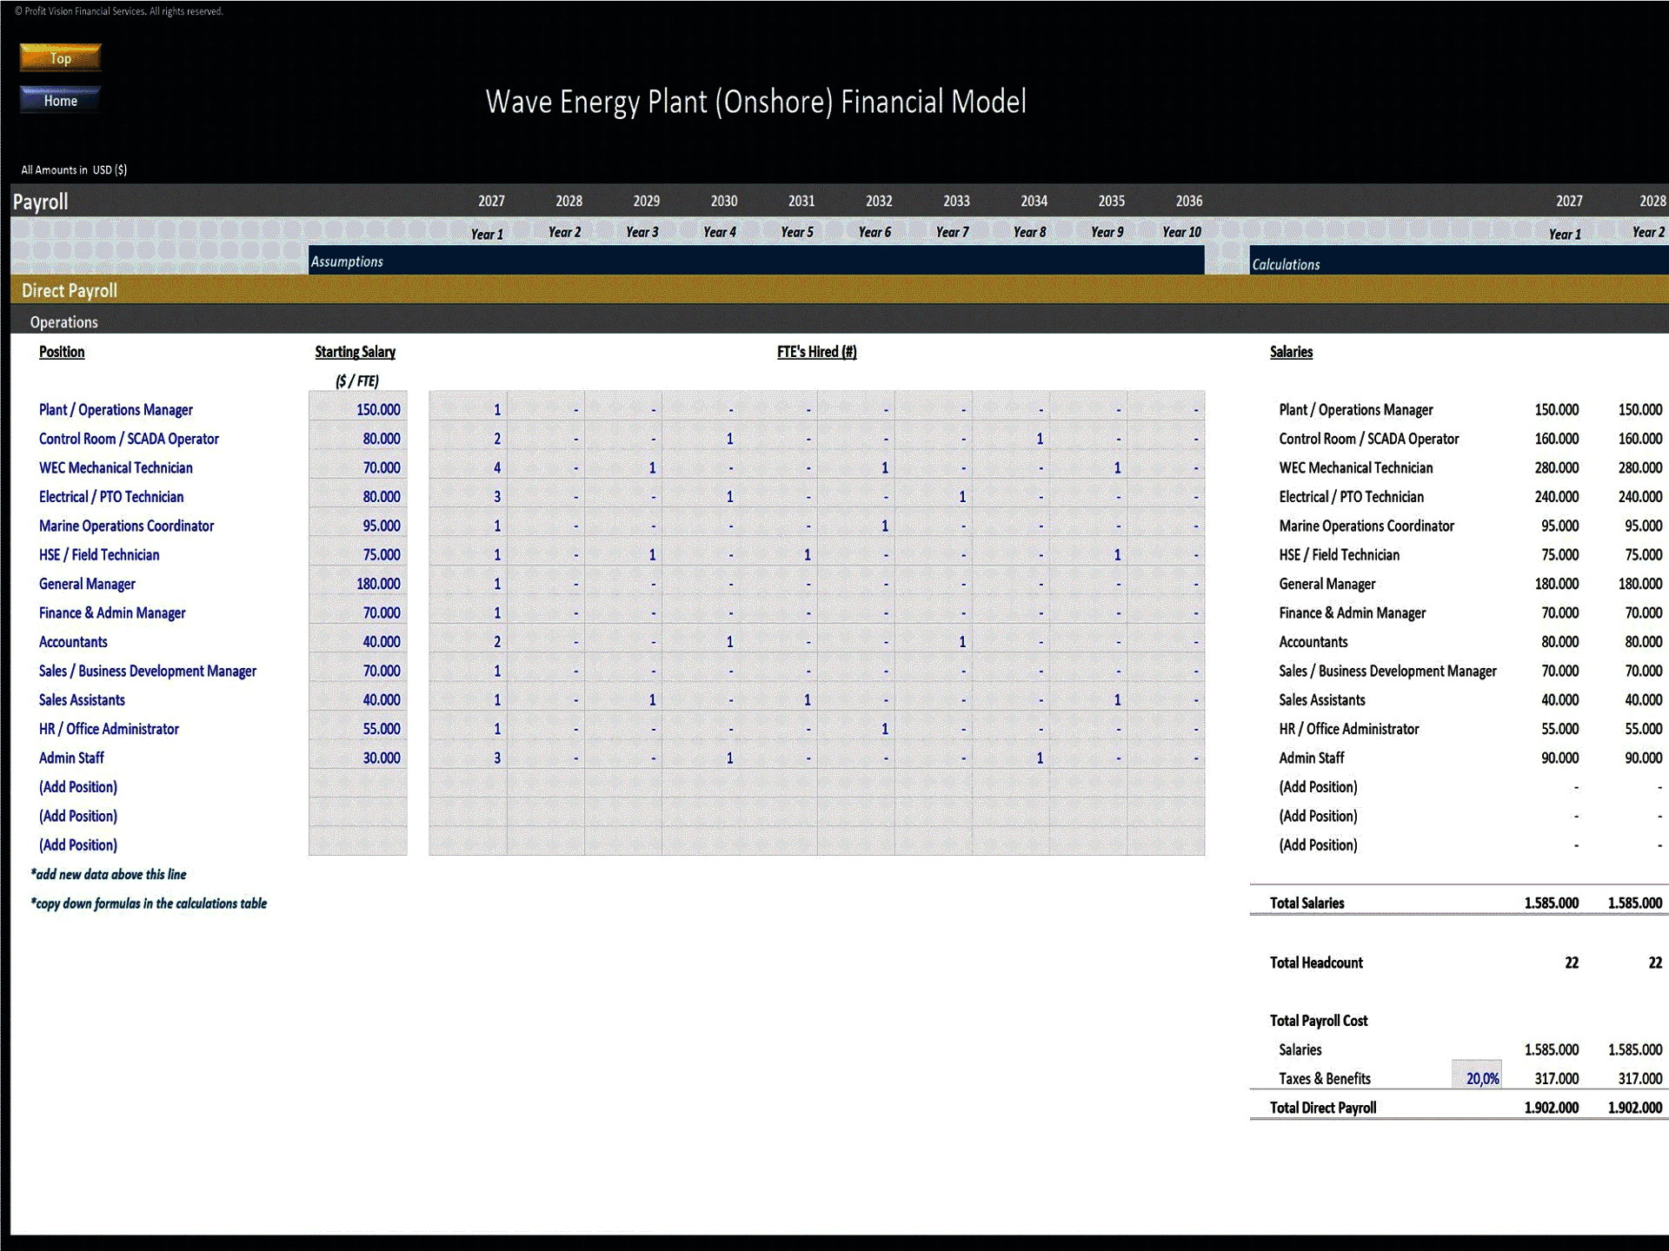Click the Assumptions section bar
Screen dimensions: 1669x1251
[756, 261]
